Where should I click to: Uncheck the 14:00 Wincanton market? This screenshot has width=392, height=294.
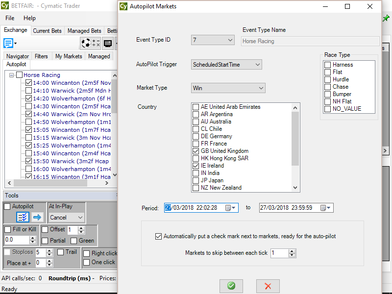pyautogui.click(x=29, y=82)
